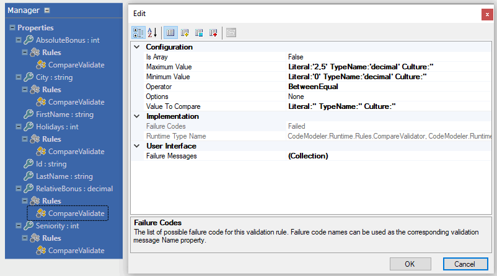This screenshot has width=497, height=276.
Task: Click the Rules gears icon under City
Action: (x=35, y=89)
